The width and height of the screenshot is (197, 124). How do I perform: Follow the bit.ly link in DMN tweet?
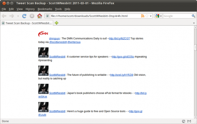pyautogui.click(x=119, y=38)
